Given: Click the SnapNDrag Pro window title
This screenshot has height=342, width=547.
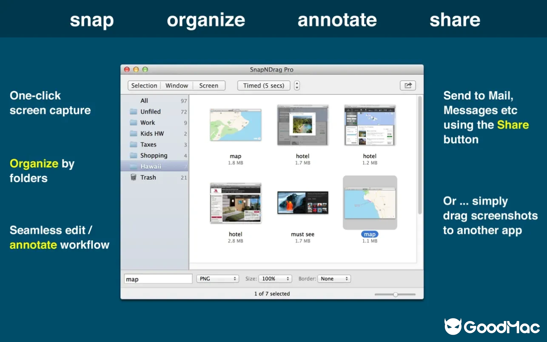Looking at the screenshot, I should [272, 70].
